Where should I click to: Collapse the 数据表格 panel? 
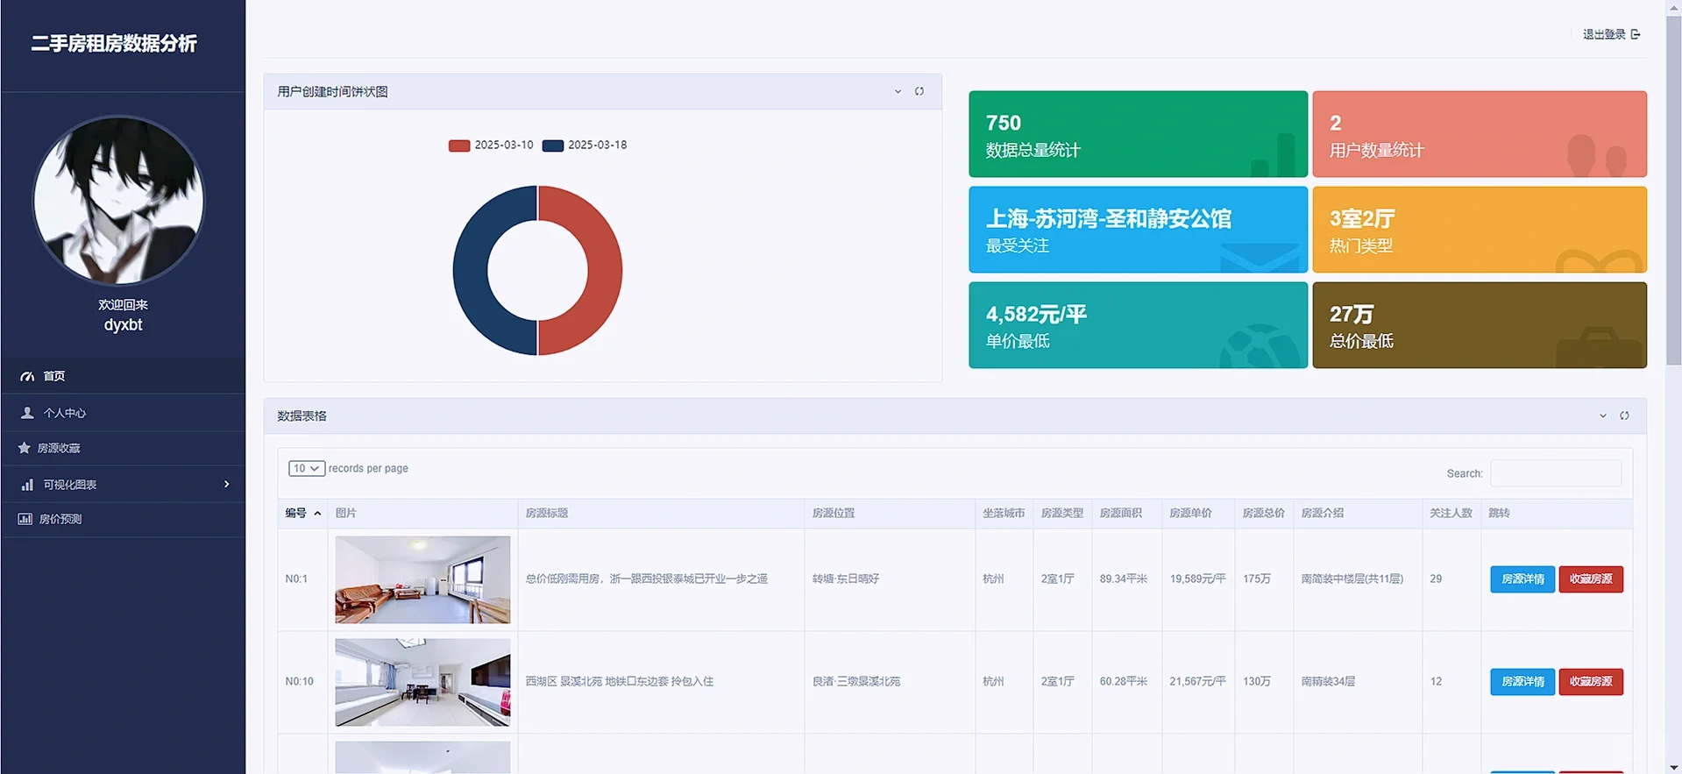click(x=1603, y=415)
